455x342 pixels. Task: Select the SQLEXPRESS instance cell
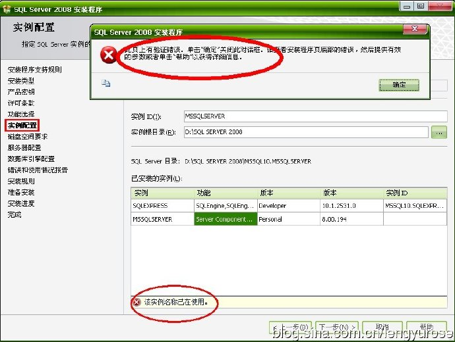[162, 206]
